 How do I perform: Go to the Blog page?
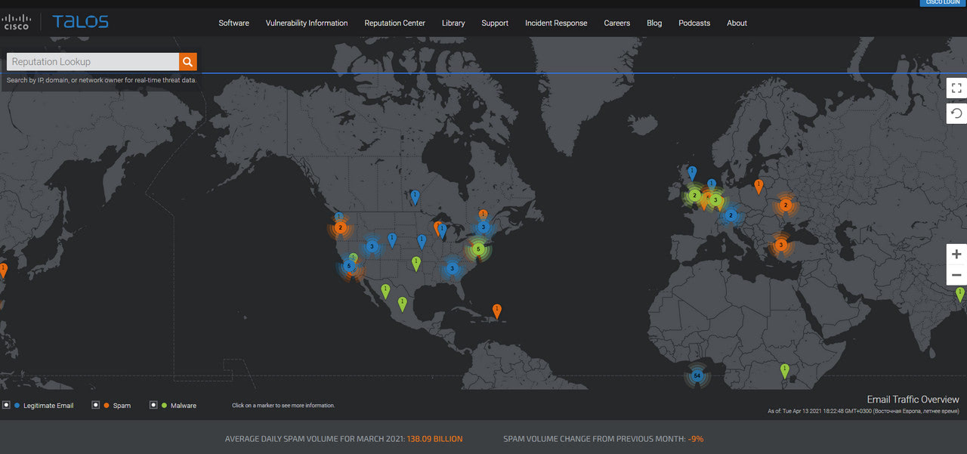pos(654,23)
